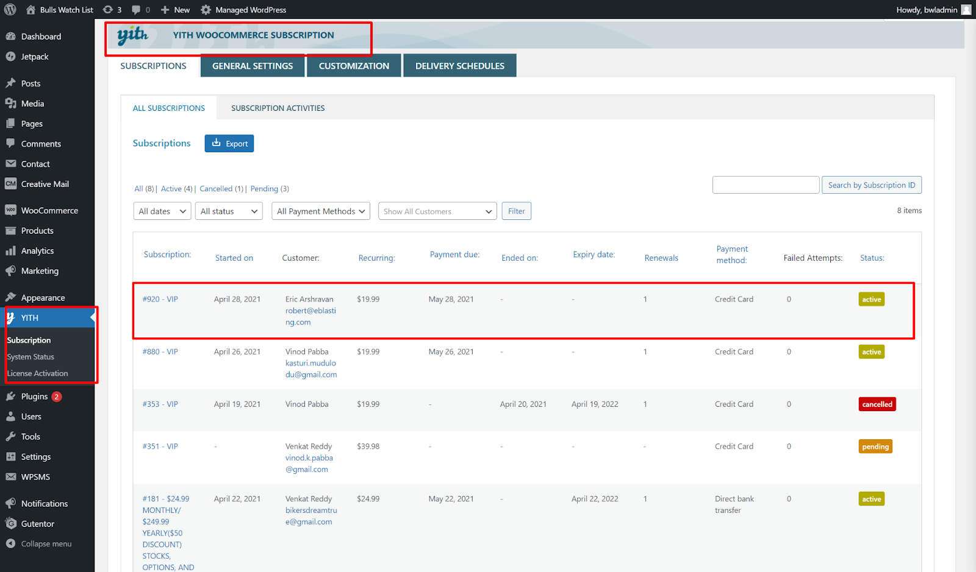Open System Status submenu item
This screenshot has height=572, width=976.
coord(30,357)
